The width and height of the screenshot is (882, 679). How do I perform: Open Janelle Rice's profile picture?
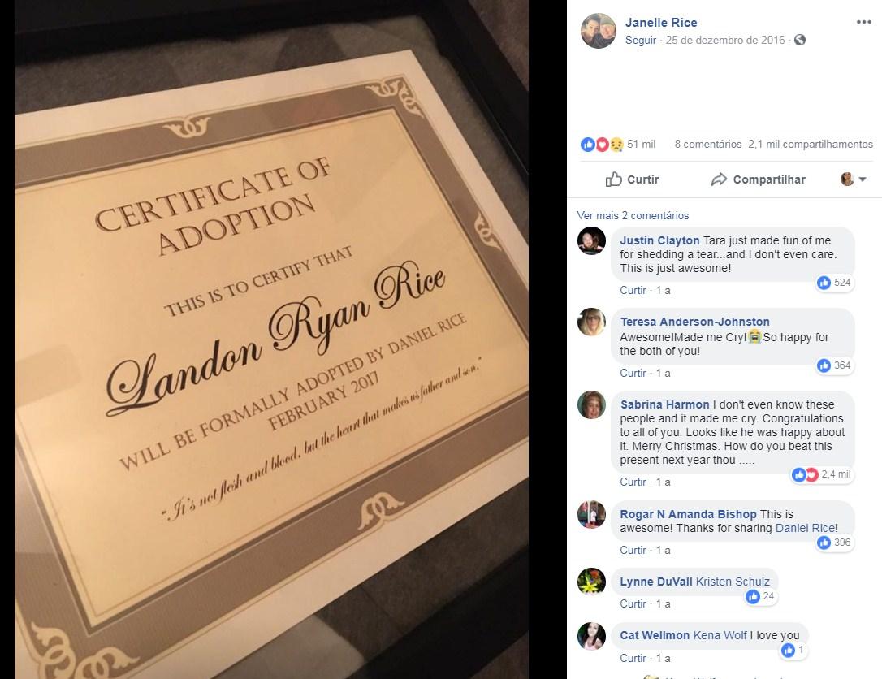coord(599,31)
